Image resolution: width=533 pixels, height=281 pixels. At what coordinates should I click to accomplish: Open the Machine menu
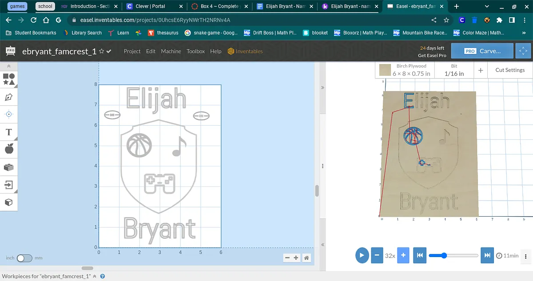[171, 51]
